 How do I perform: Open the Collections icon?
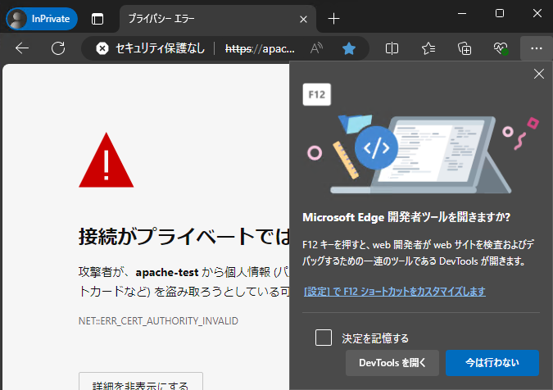point(465,48)
